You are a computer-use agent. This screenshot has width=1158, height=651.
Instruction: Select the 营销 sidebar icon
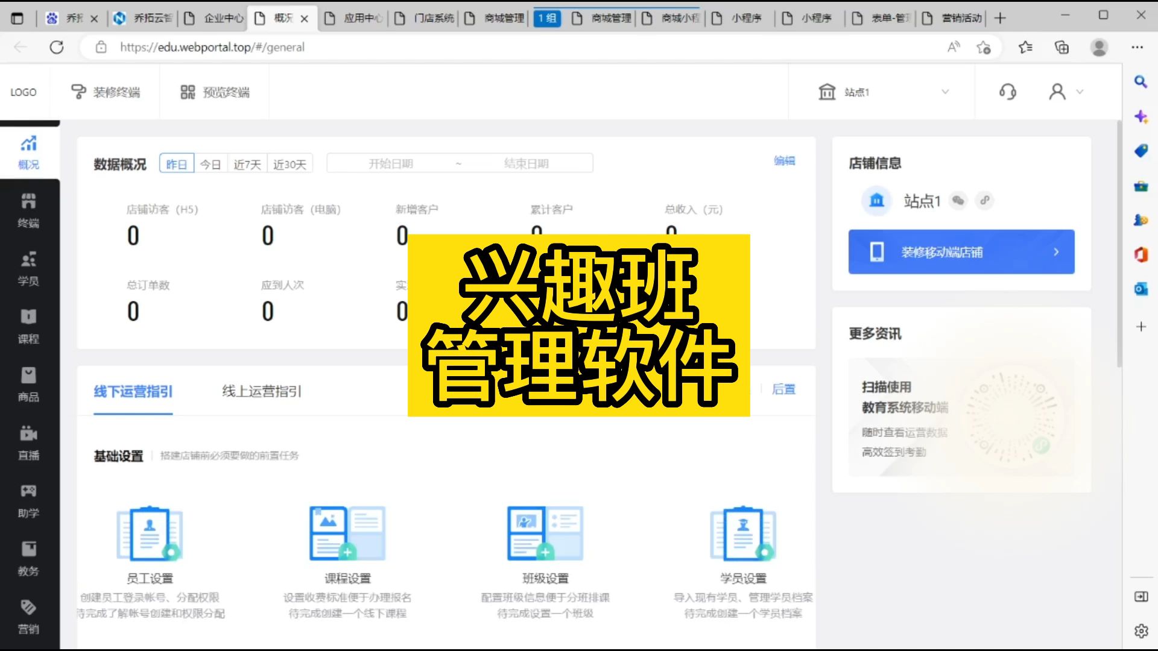pos(28,616)
